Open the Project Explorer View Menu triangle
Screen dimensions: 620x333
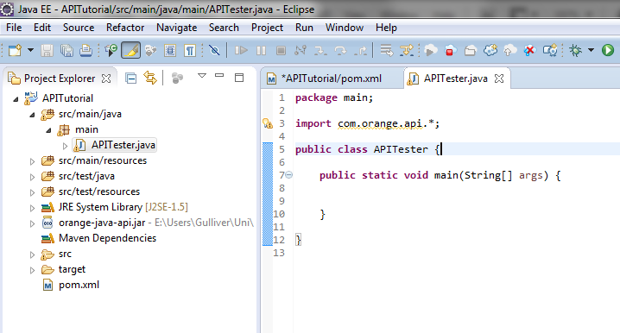click(202, 75)
